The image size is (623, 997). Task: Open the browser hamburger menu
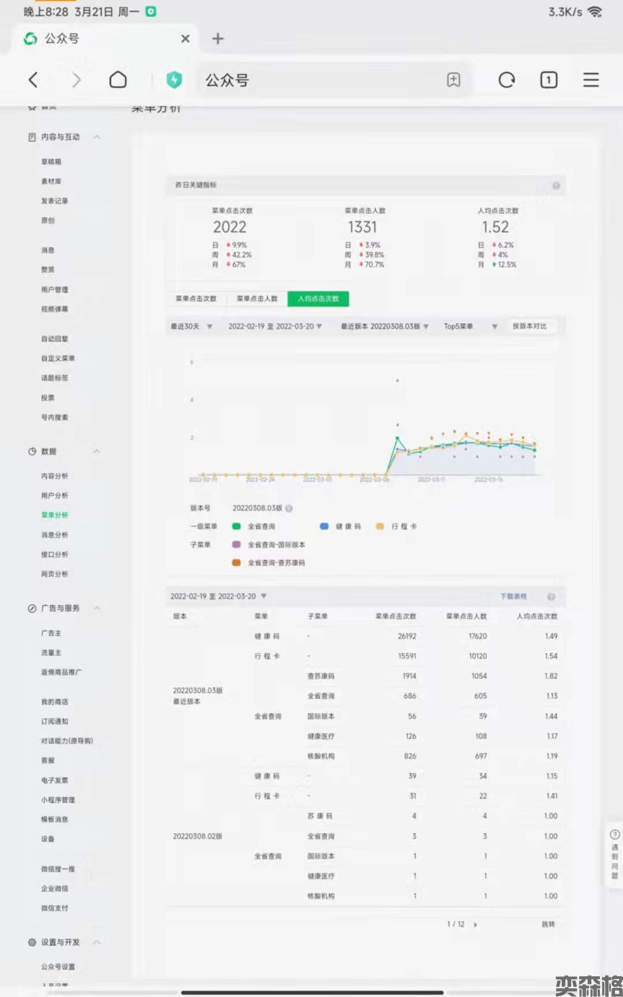point(591,80)
